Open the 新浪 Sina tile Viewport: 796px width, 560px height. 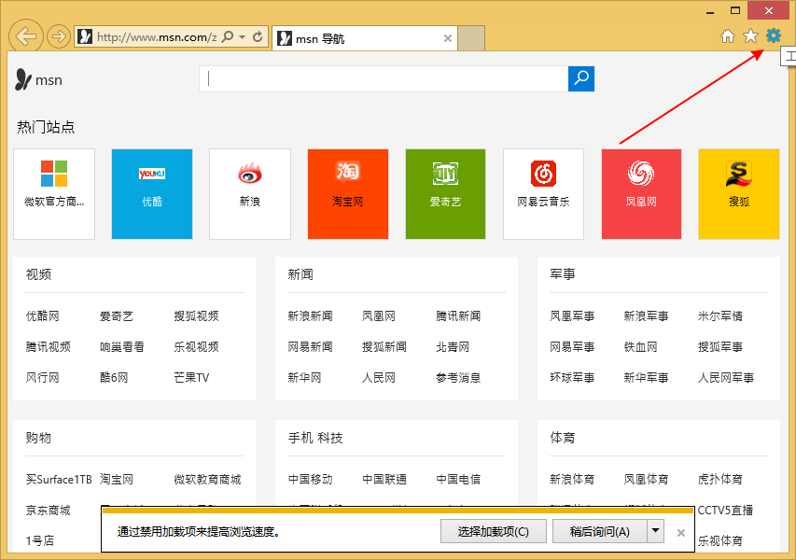(250, 194)
